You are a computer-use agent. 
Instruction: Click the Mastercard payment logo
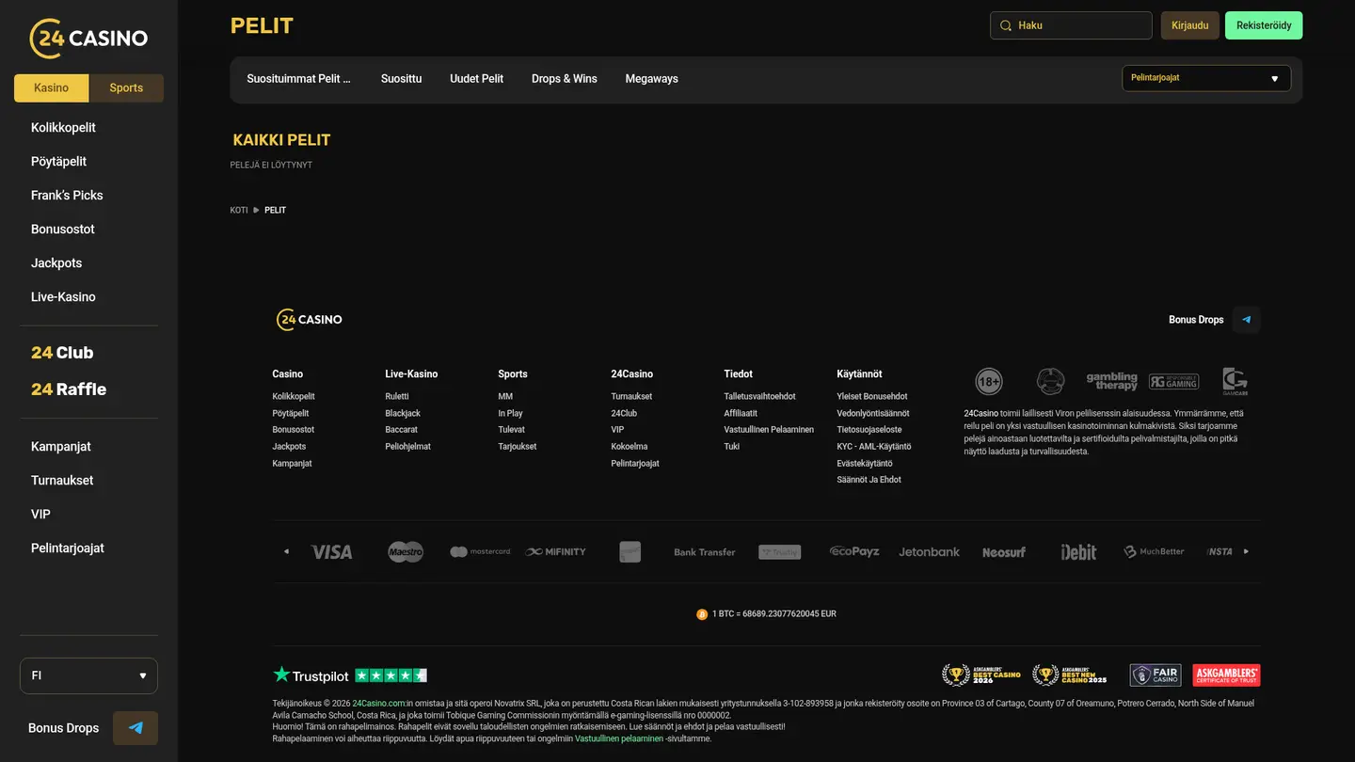pos(480,552)
